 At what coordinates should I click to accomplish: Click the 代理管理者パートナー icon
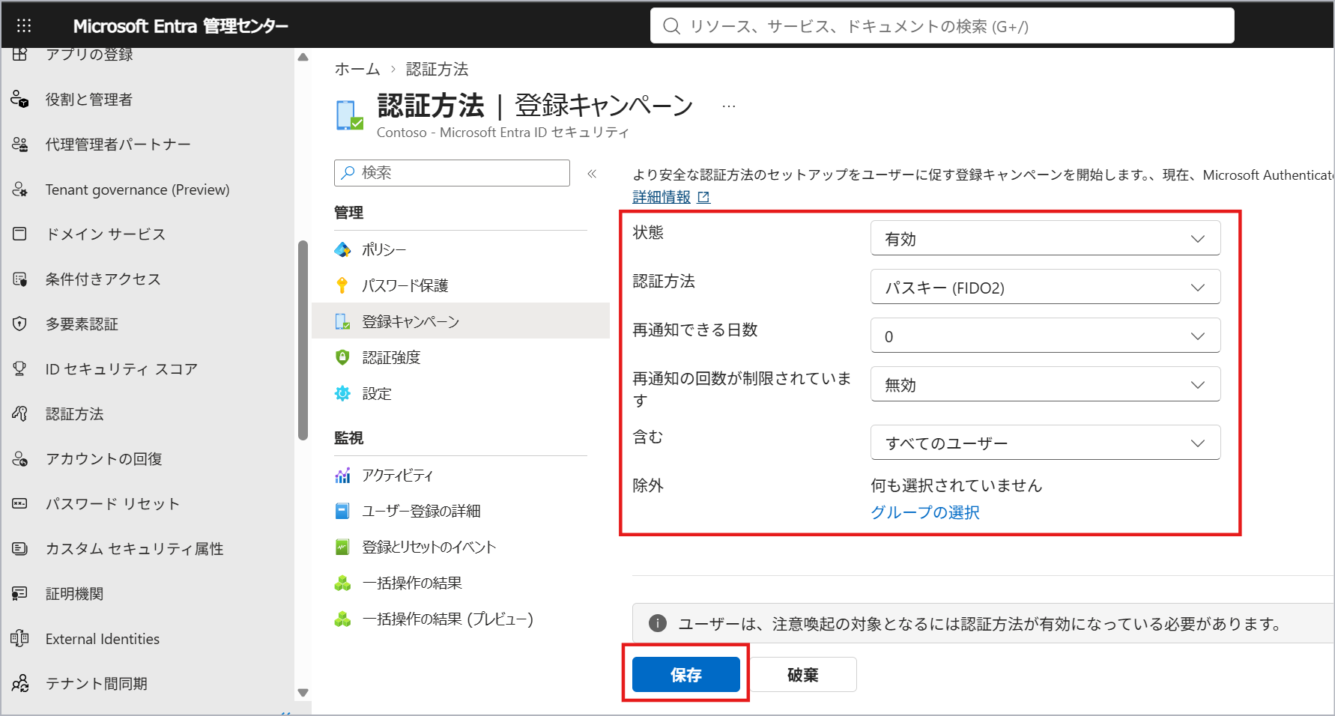pyautogui.click(x=20, y=144)
